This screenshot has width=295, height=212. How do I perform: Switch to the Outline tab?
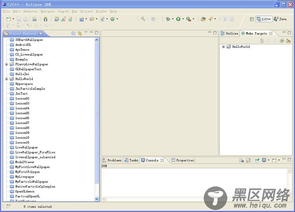pyautogui.click(x=230, y=33)
